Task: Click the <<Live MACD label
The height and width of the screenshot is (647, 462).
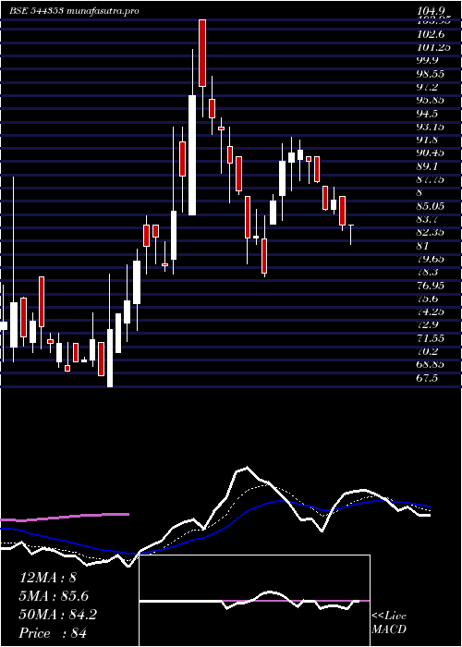Action: [389, 623]
